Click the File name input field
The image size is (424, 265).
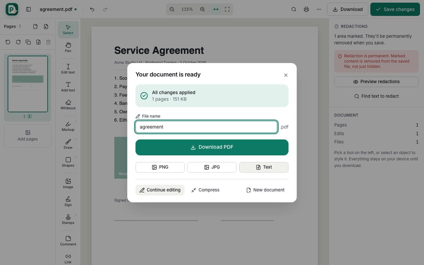206,127
